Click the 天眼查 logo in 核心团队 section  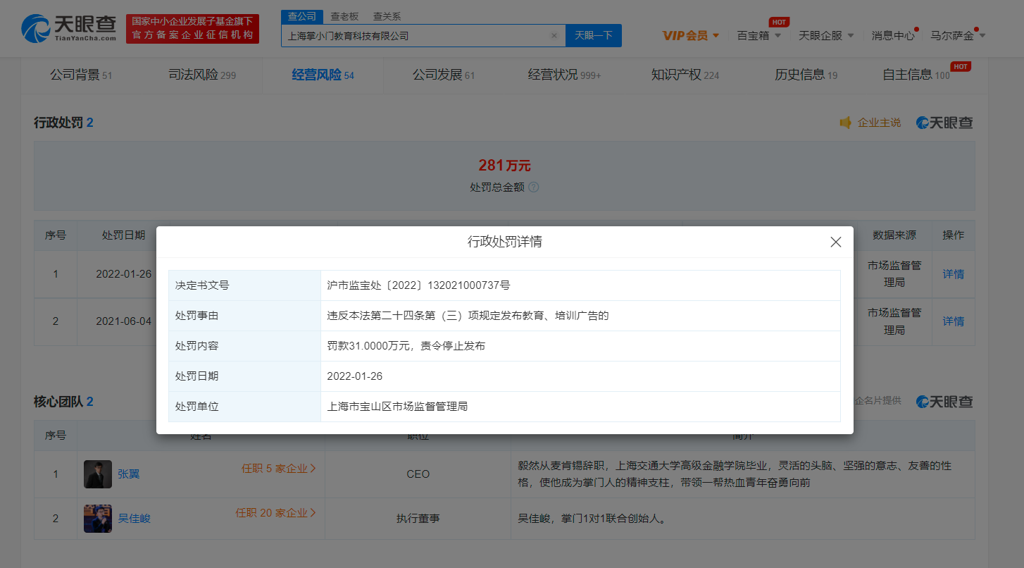(944, 402)
